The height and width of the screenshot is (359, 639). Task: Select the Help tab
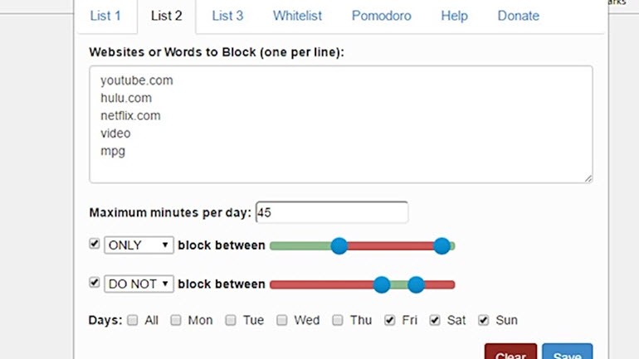click(x=454, y=16)
